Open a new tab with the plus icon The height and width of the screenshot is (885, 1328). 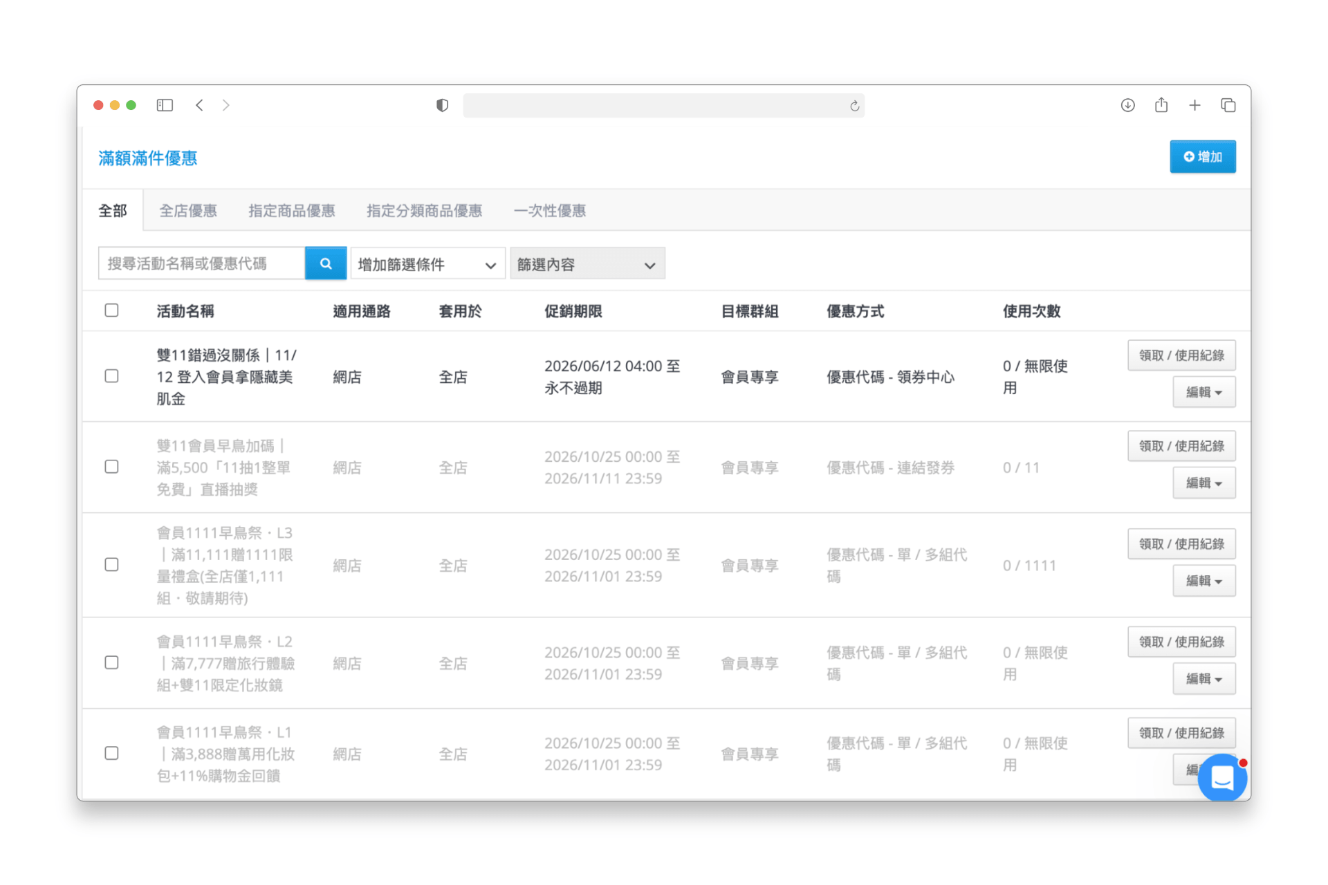[x=1195, y=105]
